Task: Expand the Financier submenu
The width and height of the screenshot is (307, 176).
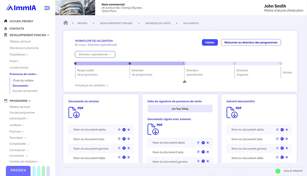Action: coord(23,132)
